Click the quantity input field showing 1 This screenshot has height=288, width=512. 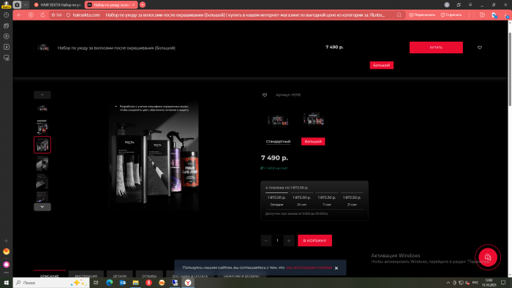(277, 240)
